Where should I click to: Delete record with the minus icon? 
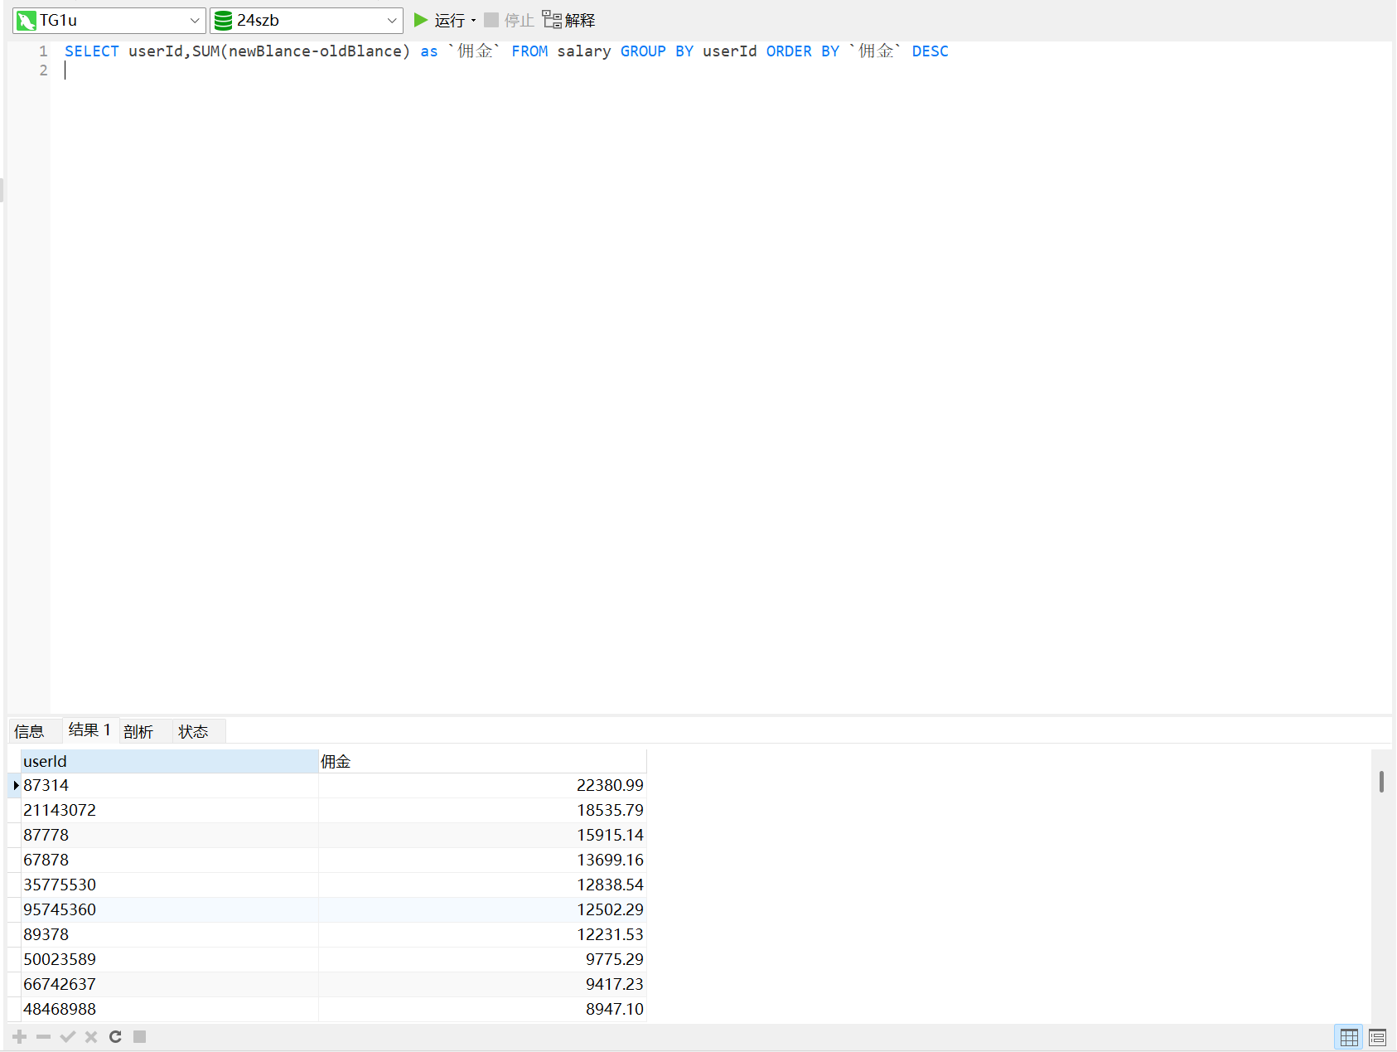pos(44,1036)
